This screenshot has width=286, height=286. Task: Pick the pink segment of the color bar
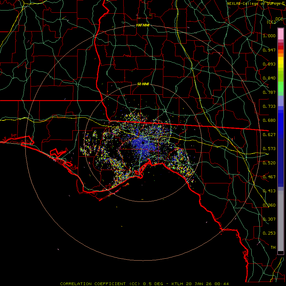click(281, 34)
